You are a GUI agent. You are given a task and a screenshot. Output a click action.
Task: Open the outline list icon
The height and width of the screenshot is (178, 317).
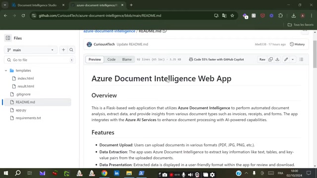point(301,59)
